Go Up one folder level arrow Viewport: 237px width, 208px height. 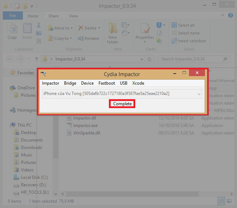pyautogui.click(x=37, y=59)
